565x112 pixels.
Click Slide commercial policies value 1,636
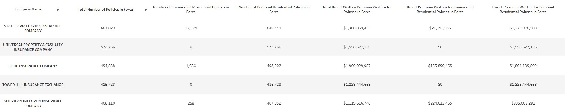pyautogui.click(x=191, y=66)
